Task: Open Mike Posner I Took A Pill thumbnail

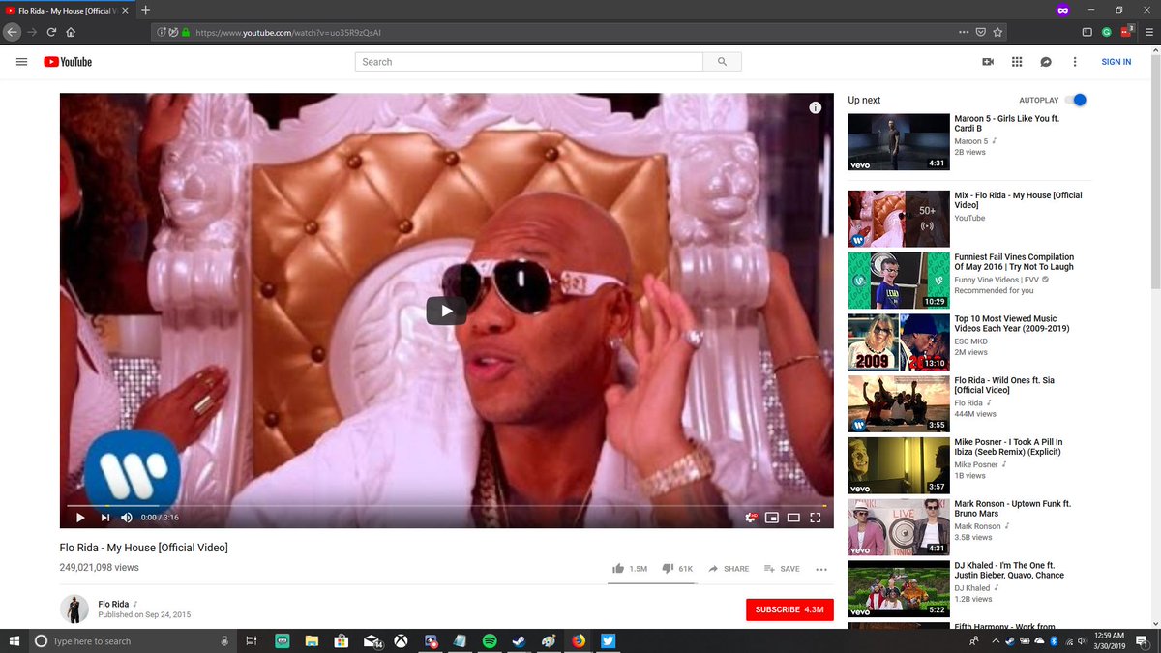Action: [x=899, y=465]
